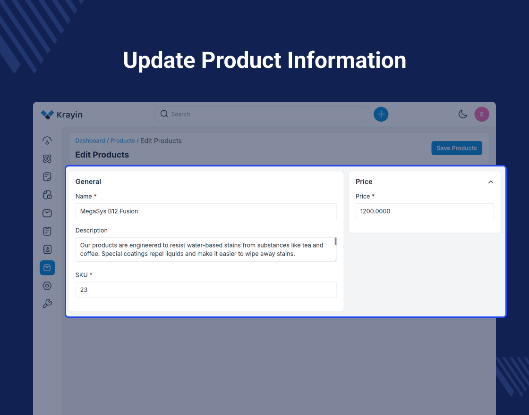Screen dimensions: 529x415
Task: Select the highlighted Products sidebar icon
Action: pyautogui.click(x=47, y=268)
